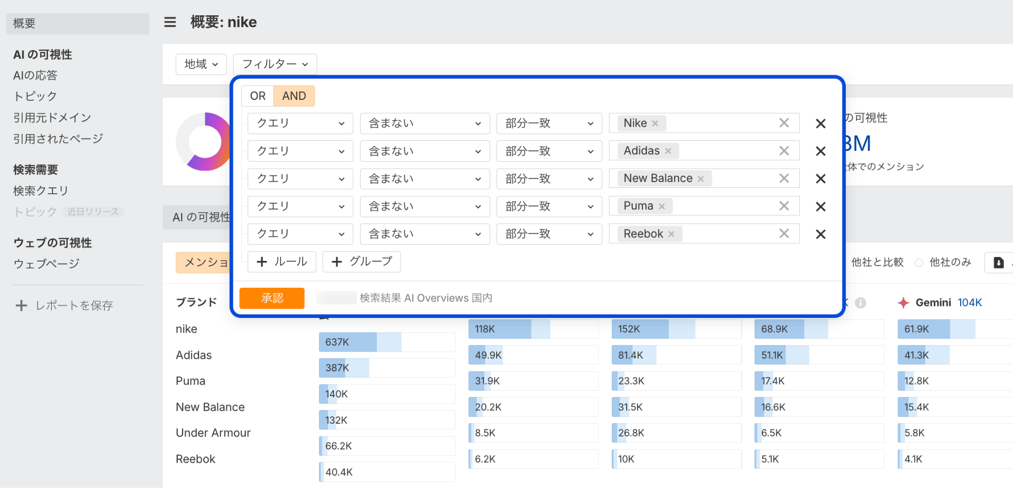The image size is (1013, 488).
Task: Open 含まない dropdown in Nike row
Action: (424, 124)
